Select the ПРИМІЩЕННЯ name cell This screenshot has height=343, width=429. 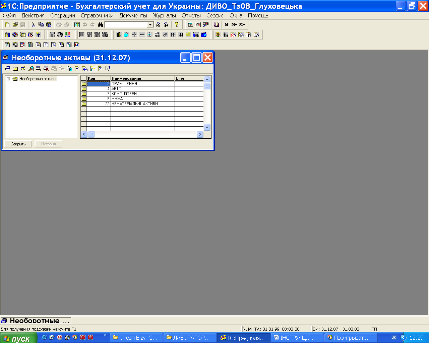click(x=142, y=84)
